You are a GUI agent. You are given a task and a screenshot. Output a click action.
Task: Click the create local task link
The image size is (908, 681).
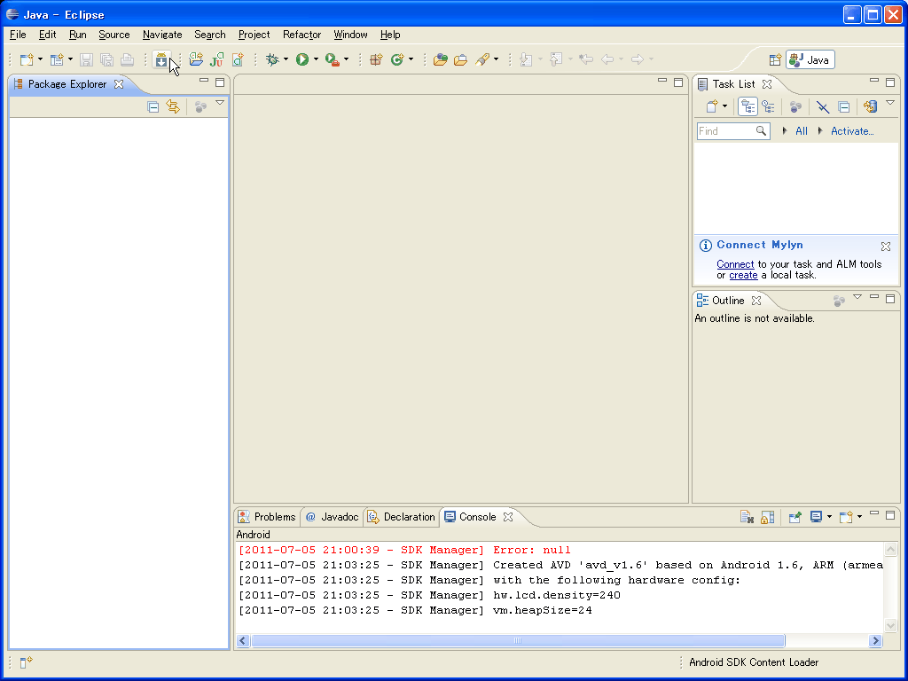744,275
